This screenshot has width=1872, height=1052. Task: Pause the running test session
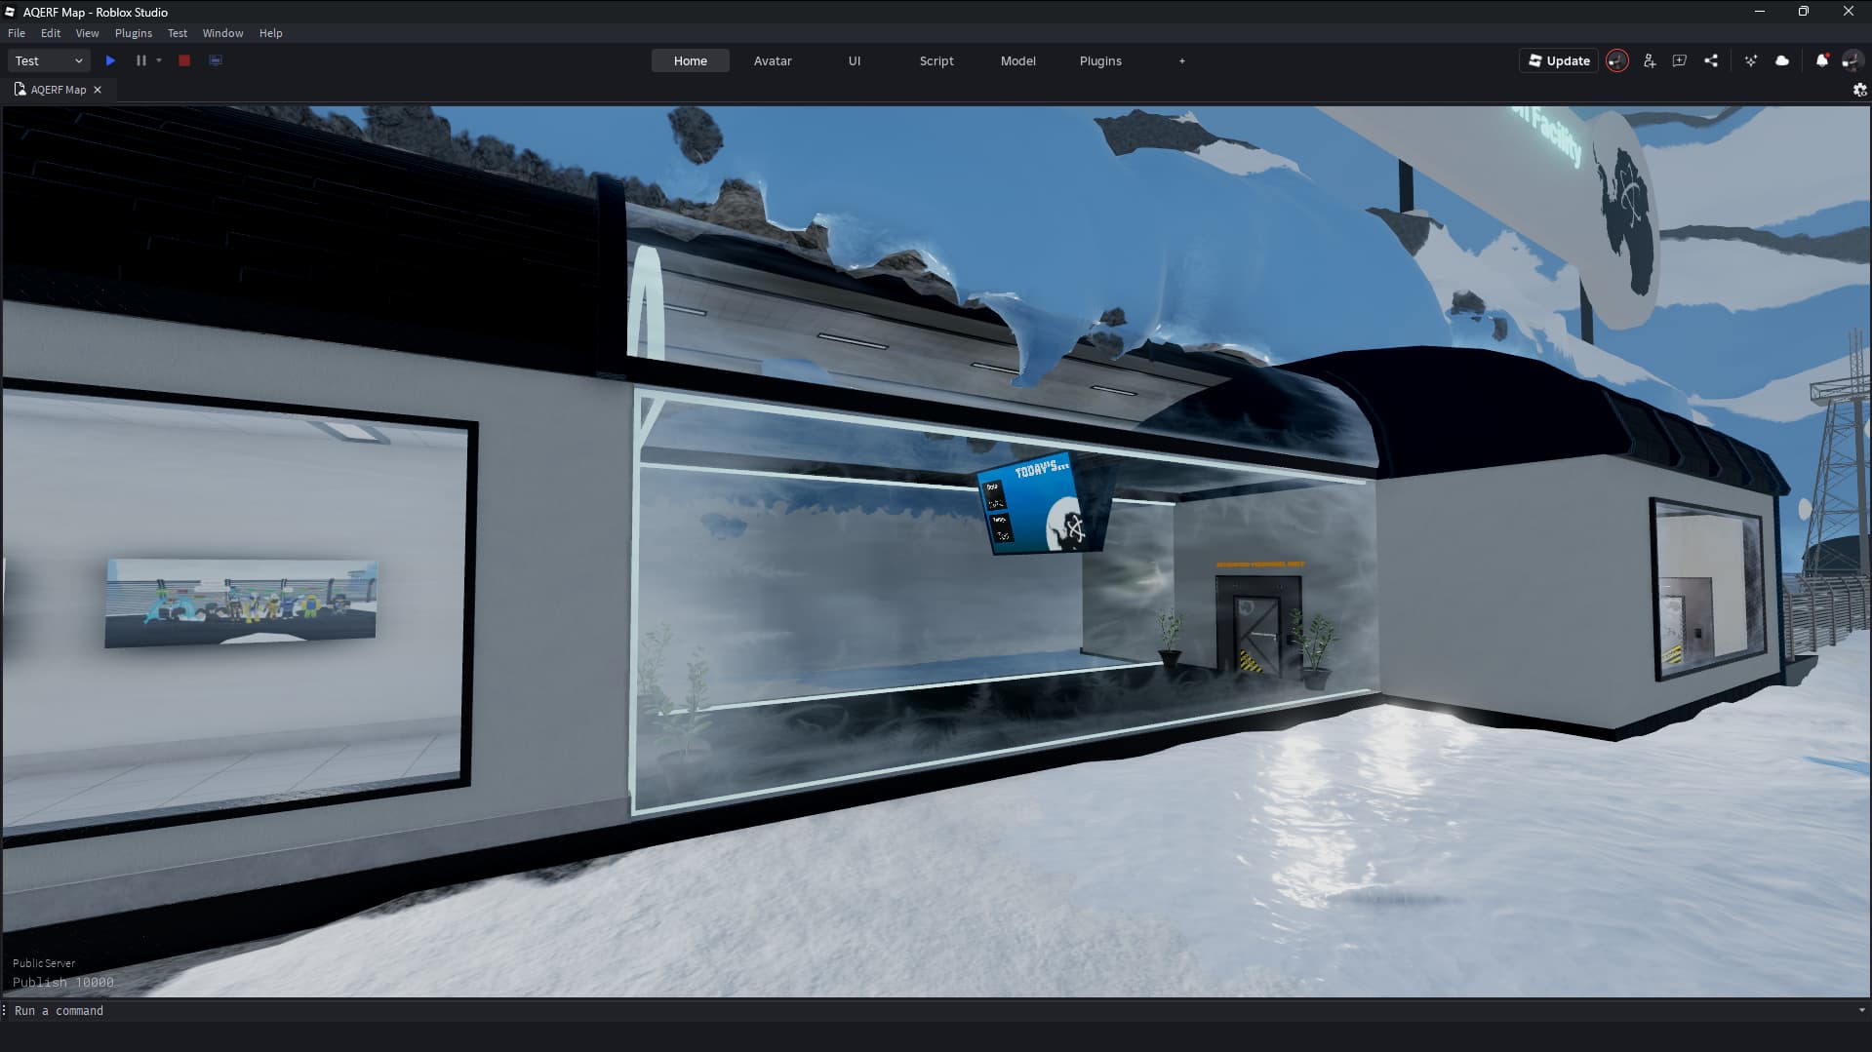tap(140, 60)
